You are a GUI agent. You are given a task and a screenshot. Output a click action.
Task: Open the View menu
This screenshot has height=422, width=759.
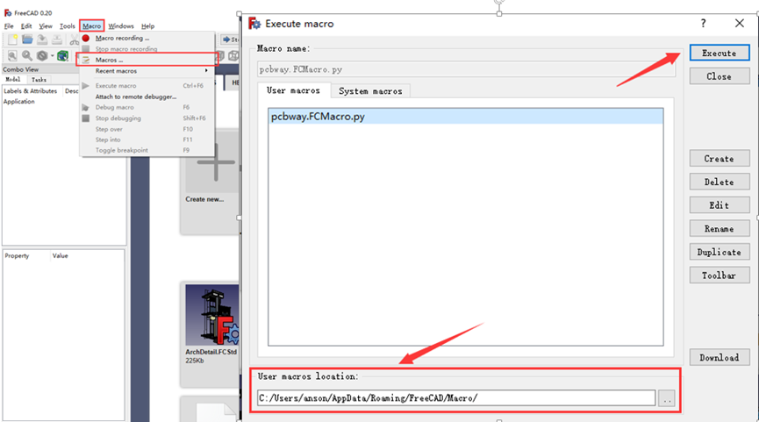46,25
